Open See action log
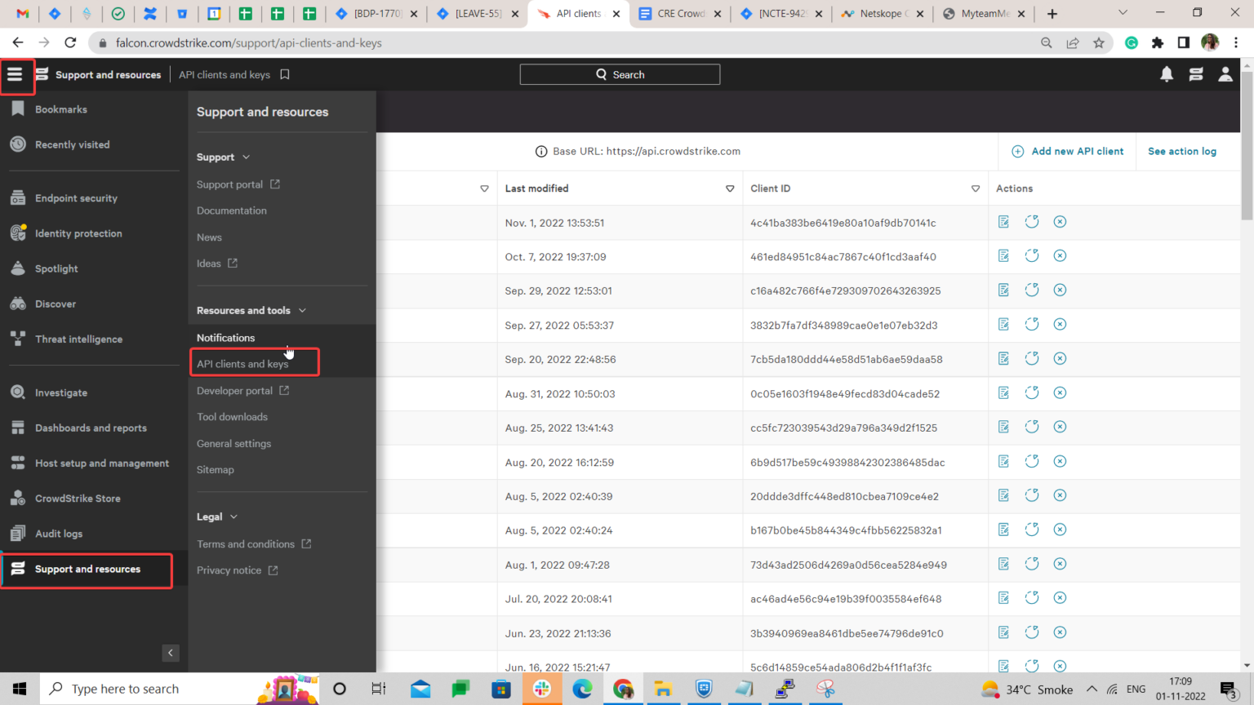 tap(1181, 151)
